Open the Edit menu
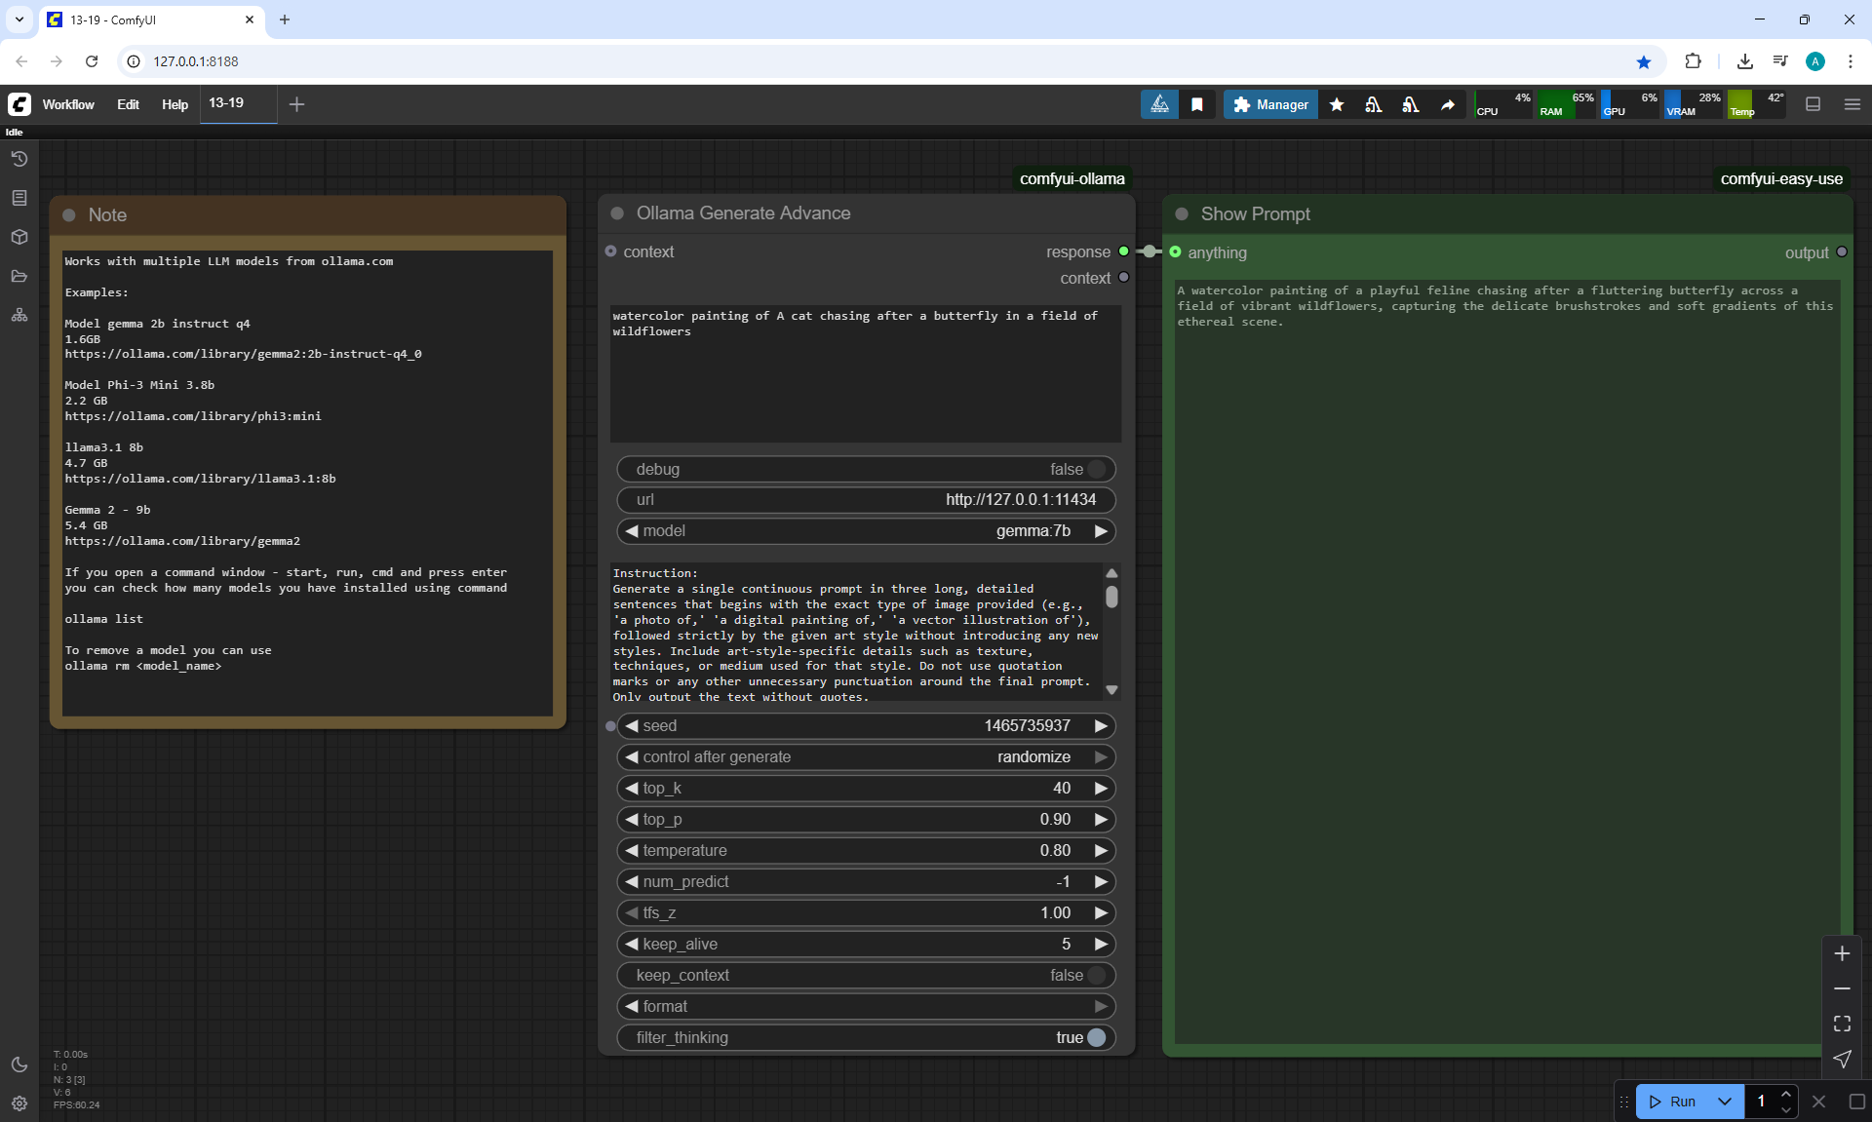Image resolution: width=1872 pixels, height=1122 pixels. point(128,104)
